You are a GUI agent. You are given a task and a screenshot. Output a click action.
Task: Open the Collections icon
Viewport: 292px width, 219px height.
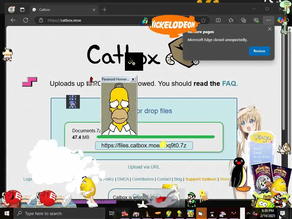(244, 20)
